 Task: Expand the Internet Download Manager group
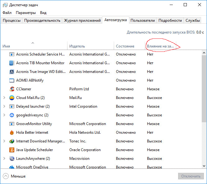pyautogui.click(x=4, y=141)
